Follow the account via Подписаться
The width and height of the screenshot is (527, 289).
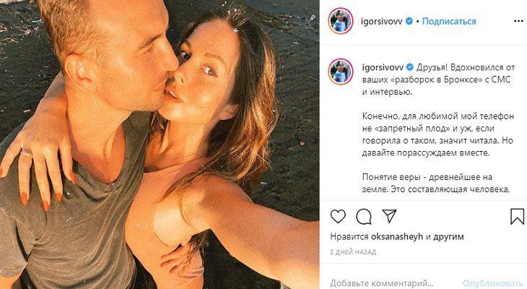pos(449,21)
